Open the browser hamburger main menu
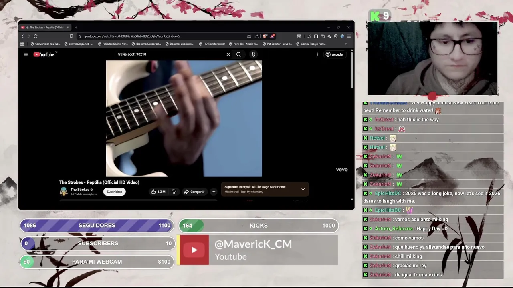513x288 pixels. (349, 36)
